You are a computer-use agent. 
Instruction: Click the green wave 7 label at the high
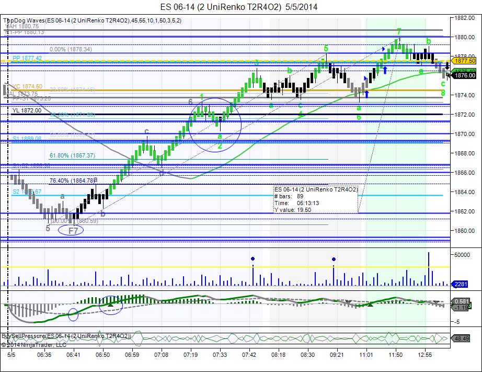tap(399, 32)
